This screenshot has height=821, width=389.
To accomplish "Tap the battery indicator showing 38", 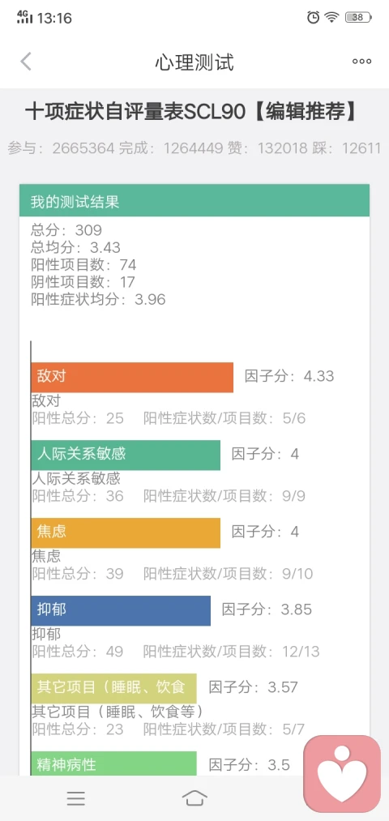I will [x=358, y=18].
